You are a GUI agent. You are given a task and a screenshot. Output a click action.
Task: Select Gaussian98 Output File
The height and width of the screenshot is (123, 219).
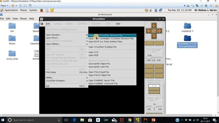point(112,64)
